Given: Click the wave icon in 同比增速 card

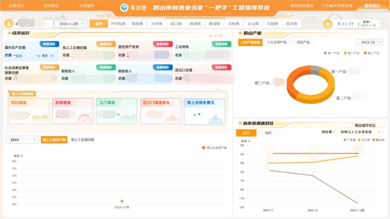Looking at the screenshot, I should (39, 117).
